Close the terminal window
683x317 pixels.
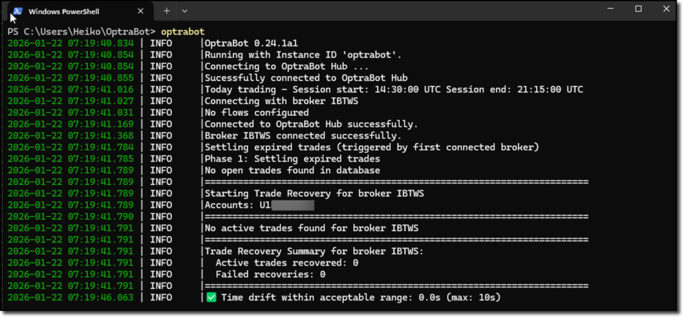point(668,9)
